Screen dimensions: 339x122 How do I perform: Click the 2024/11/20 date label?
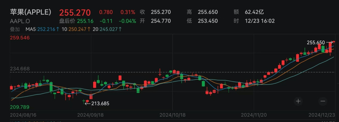254,115
